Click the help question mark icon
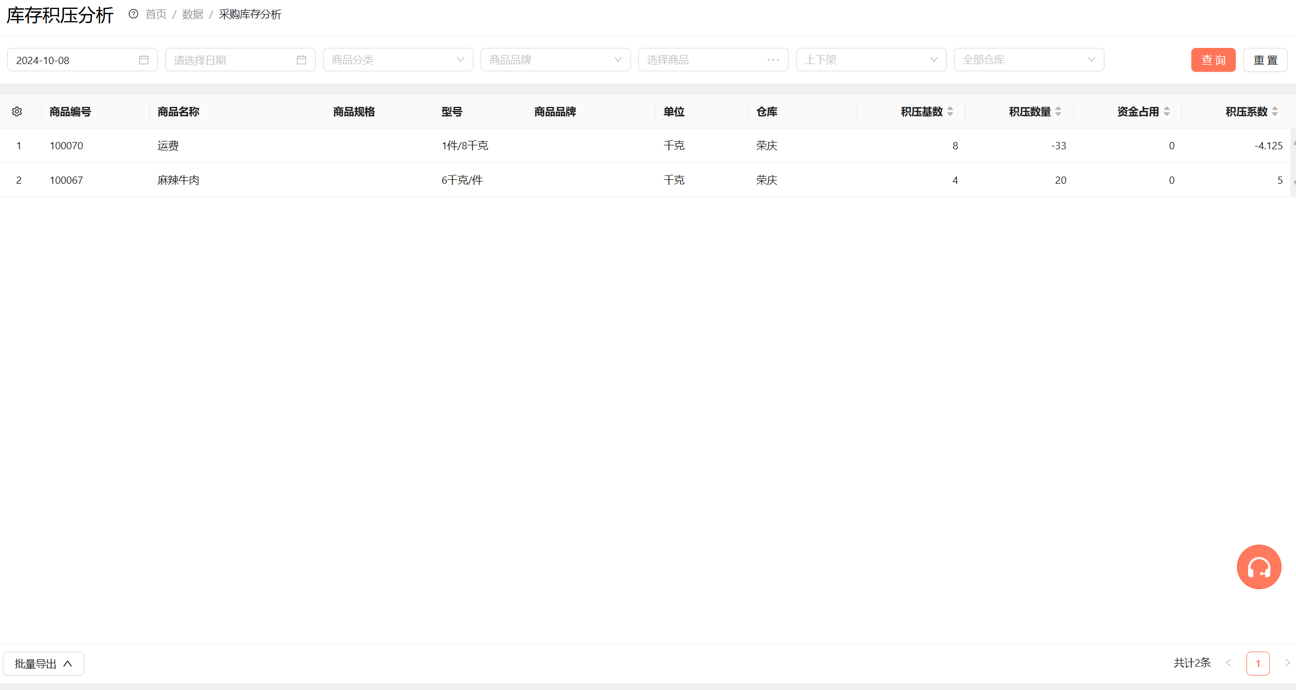The height and width of the screenshot is (690, 1296). click(x=133, y=14)
